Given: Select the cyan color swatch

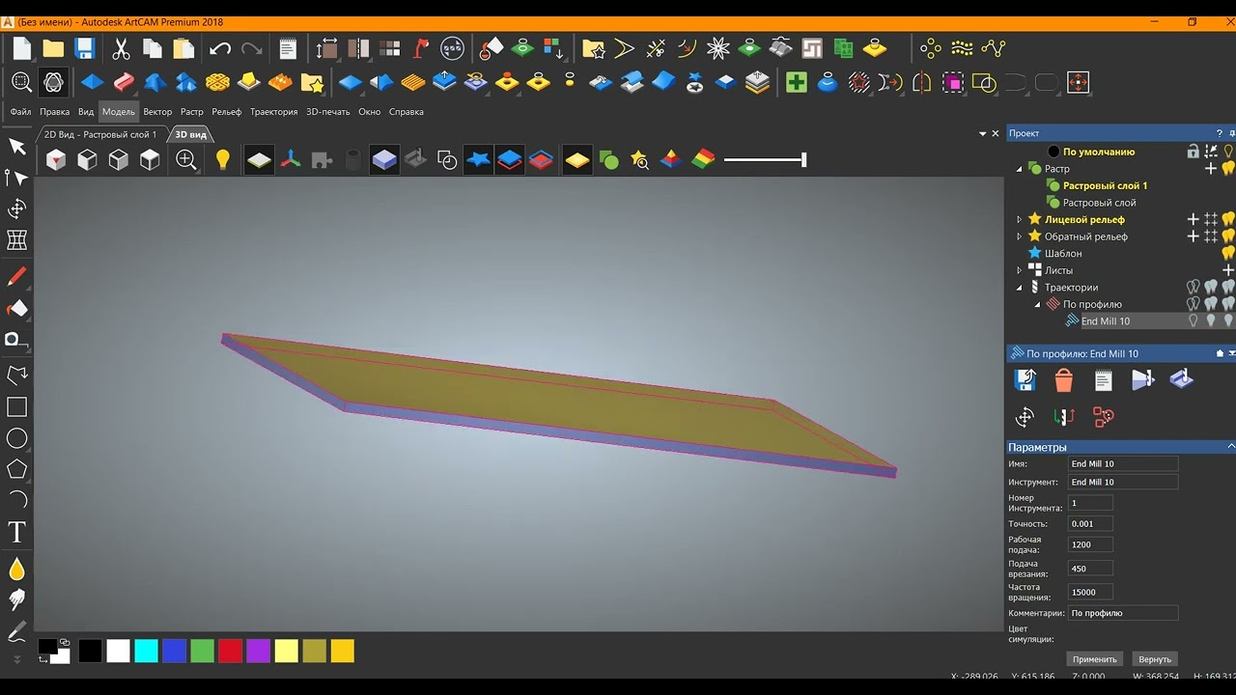Looking at the screenshot, I should tap(146, 652).
